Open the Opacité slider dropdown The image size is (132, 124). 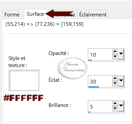(121, 54)
